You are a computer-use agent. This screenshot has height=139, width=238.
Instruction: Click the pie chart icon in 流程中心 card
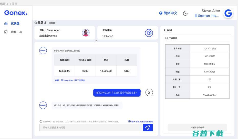coord(149,33)
